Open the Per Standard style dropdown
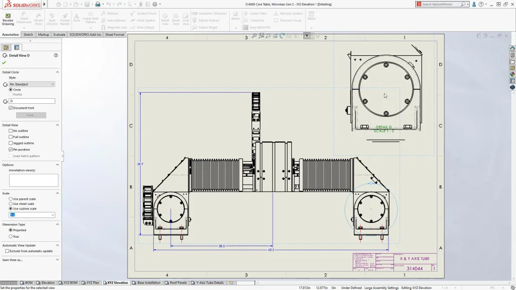The width and height of the screenshot is (516, 290). click(x=32, y=84)
